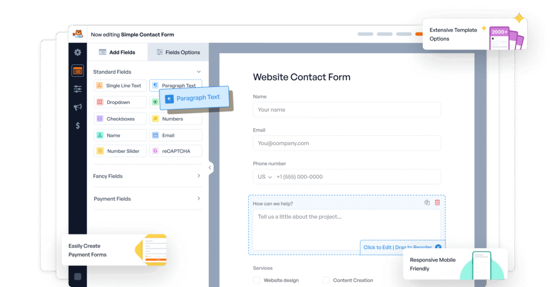Add a reCAPTCHA field
The width and height of the screenshot is (555, 287).
pyautogui.click(x=176, y=151)
